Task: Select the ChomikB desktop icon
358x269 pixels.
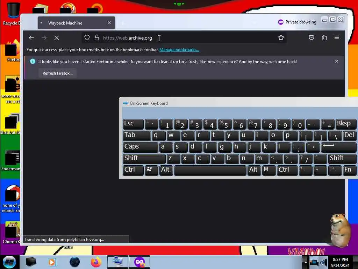Action: point(11,233)
